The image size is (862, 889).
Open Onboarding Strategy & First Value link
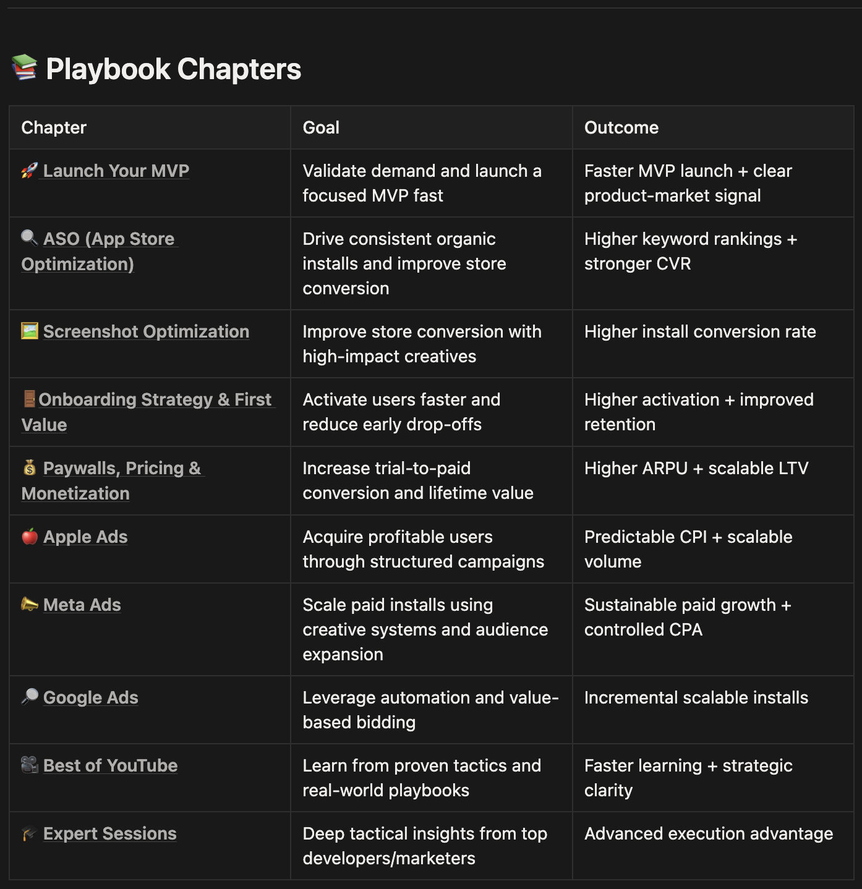click(x=155, y=399)
